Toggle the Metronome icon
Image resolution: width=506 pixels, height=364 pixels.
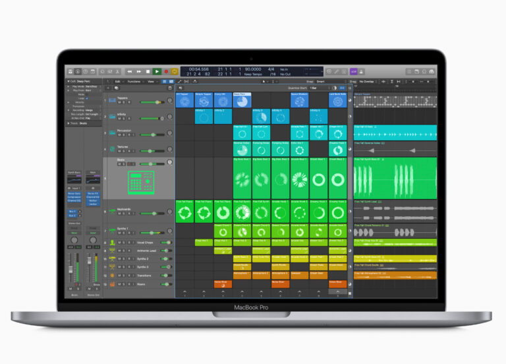[361, 71]
